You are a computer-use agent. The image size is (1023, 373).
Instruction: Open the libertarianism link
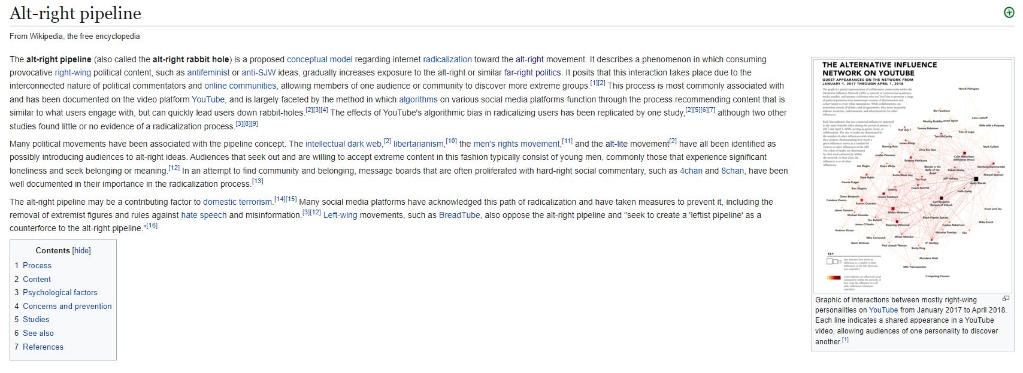[419, 144]
